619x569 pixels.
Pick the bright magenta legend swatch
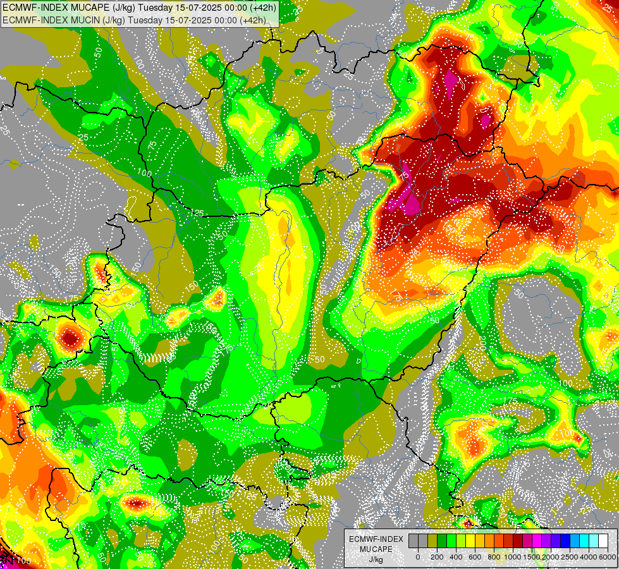(537, 541)
